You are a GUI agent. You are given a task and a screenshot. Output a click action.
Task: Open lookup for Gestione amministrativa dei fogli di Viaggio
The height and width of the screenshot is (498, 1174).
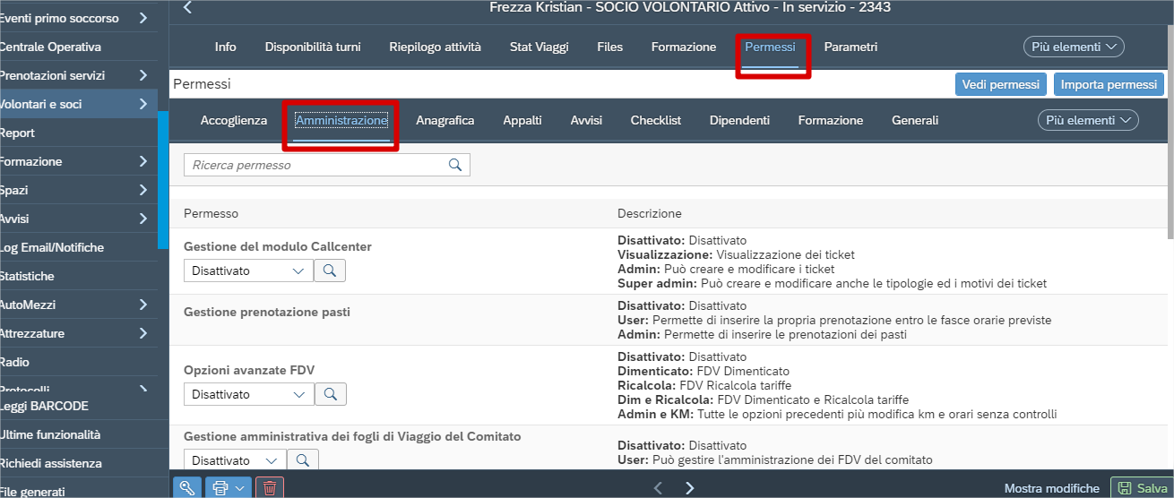[303, 460]
